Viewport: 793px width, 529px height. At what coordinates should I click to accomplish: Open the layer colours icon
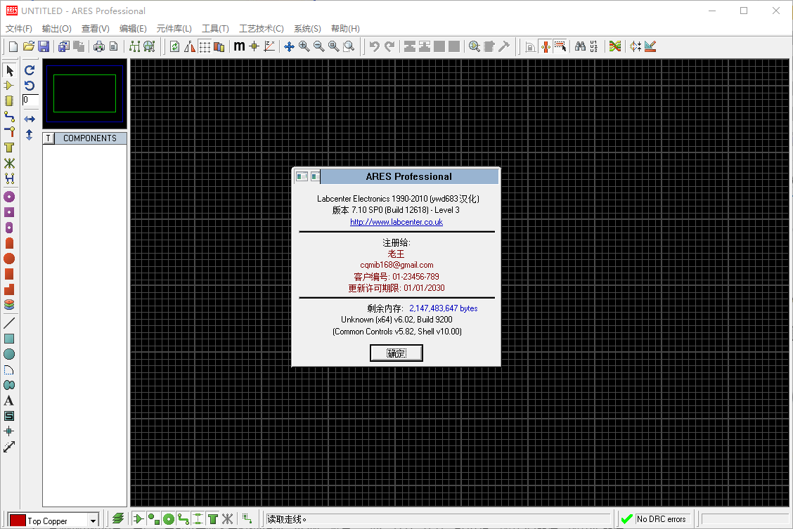[219, 46]
